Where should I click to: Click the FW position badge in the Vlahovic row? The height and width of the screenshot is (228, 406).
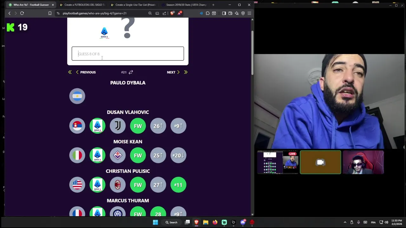coord(138,126)
